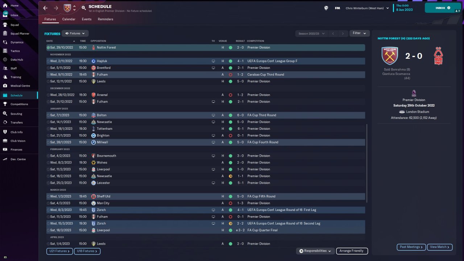Viewport: 464px width, 261px height.
Task: Expand the Responsibilities dropdown
Action: (315, 251)
